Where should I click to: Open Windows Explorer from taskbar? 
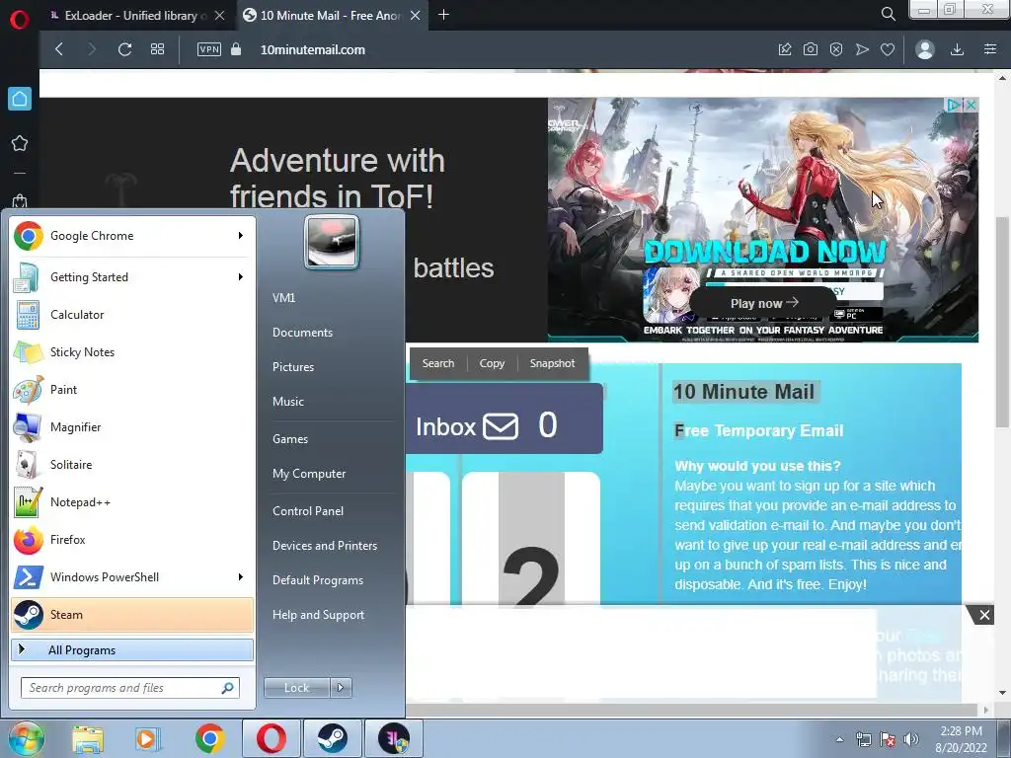(88, 738)
